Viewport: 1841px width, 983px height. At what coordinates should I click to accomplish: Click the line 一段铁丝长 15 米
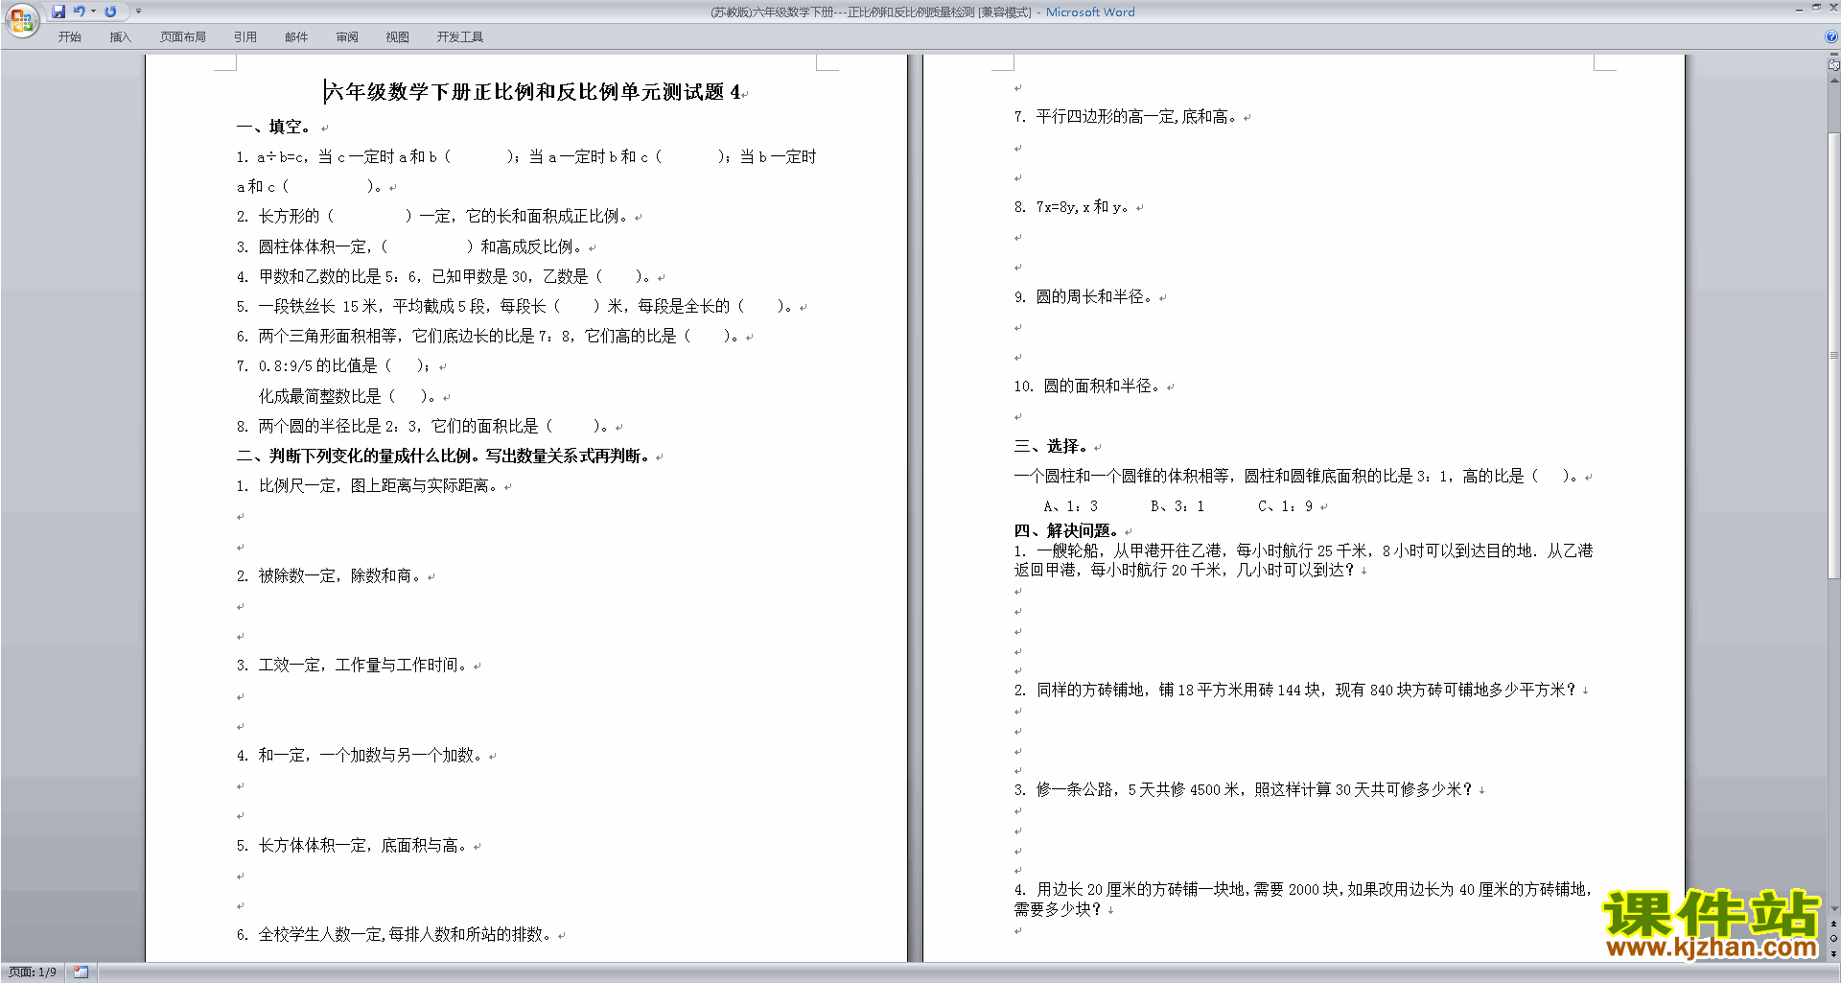click(515, 307)
